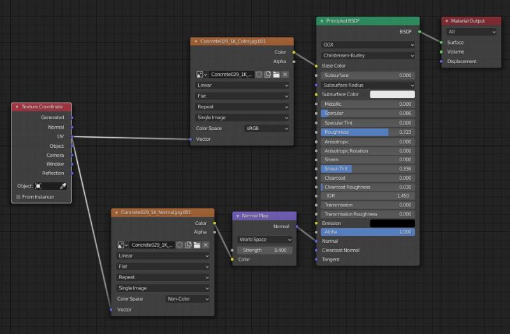The width and height of the screenshot is (510, 334).
Task: Click Subsurface Color white swatch
Action: [392, 94]
